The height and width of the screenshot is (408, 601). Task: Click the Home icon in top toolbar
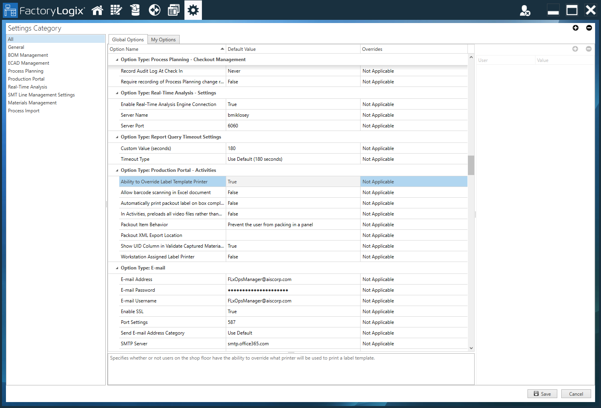(x=97, y=10)
